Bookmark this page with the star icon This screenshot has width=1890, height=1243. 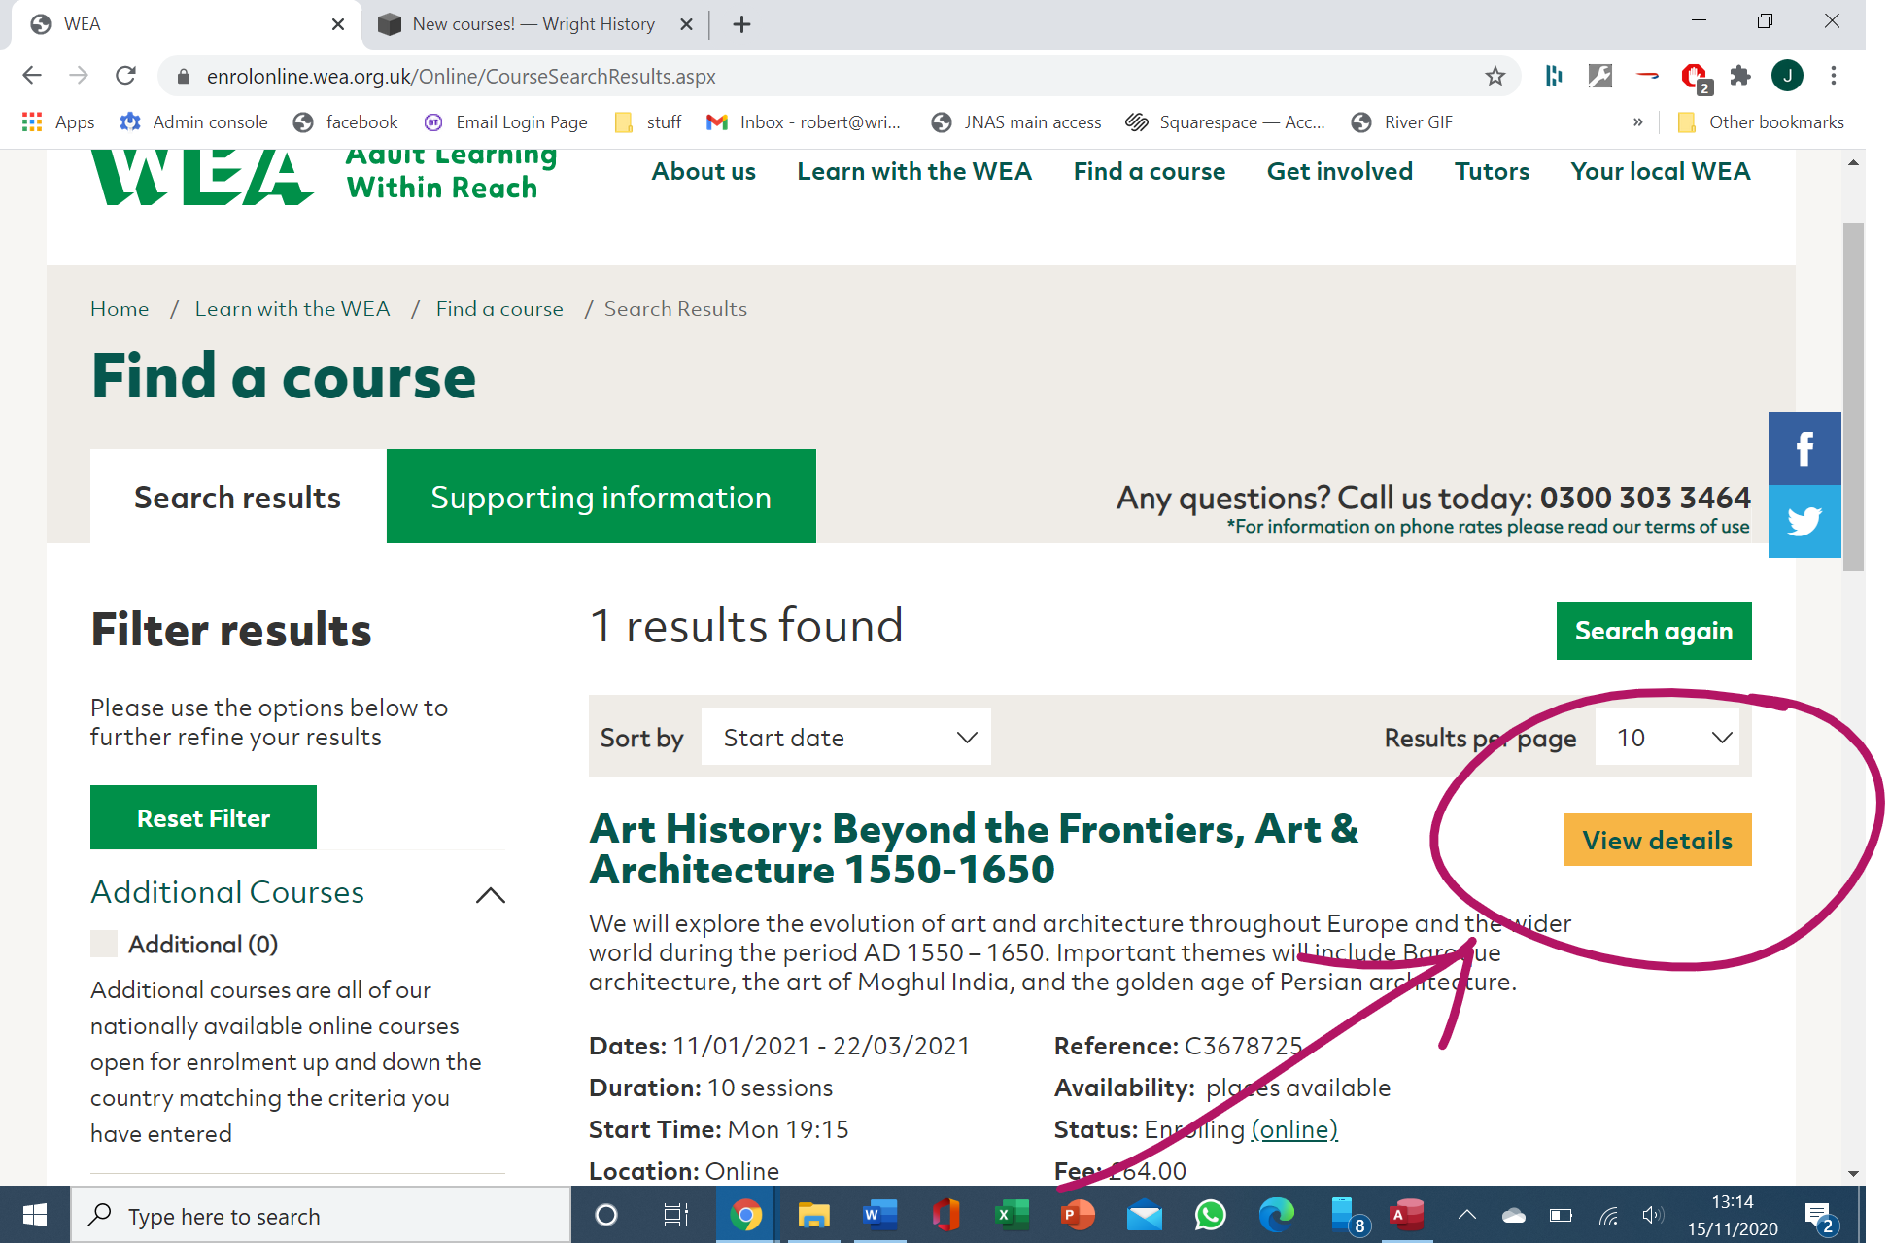tap(1495, 76)
